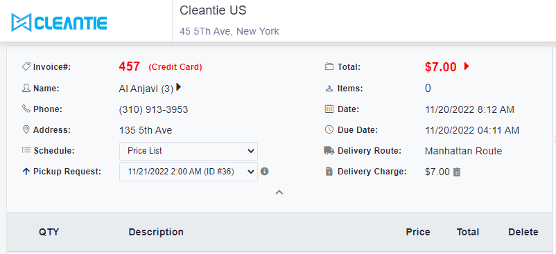556x254 pixels.
Task: Click the clock icon beside Due Date
Action: click(329, 129)
